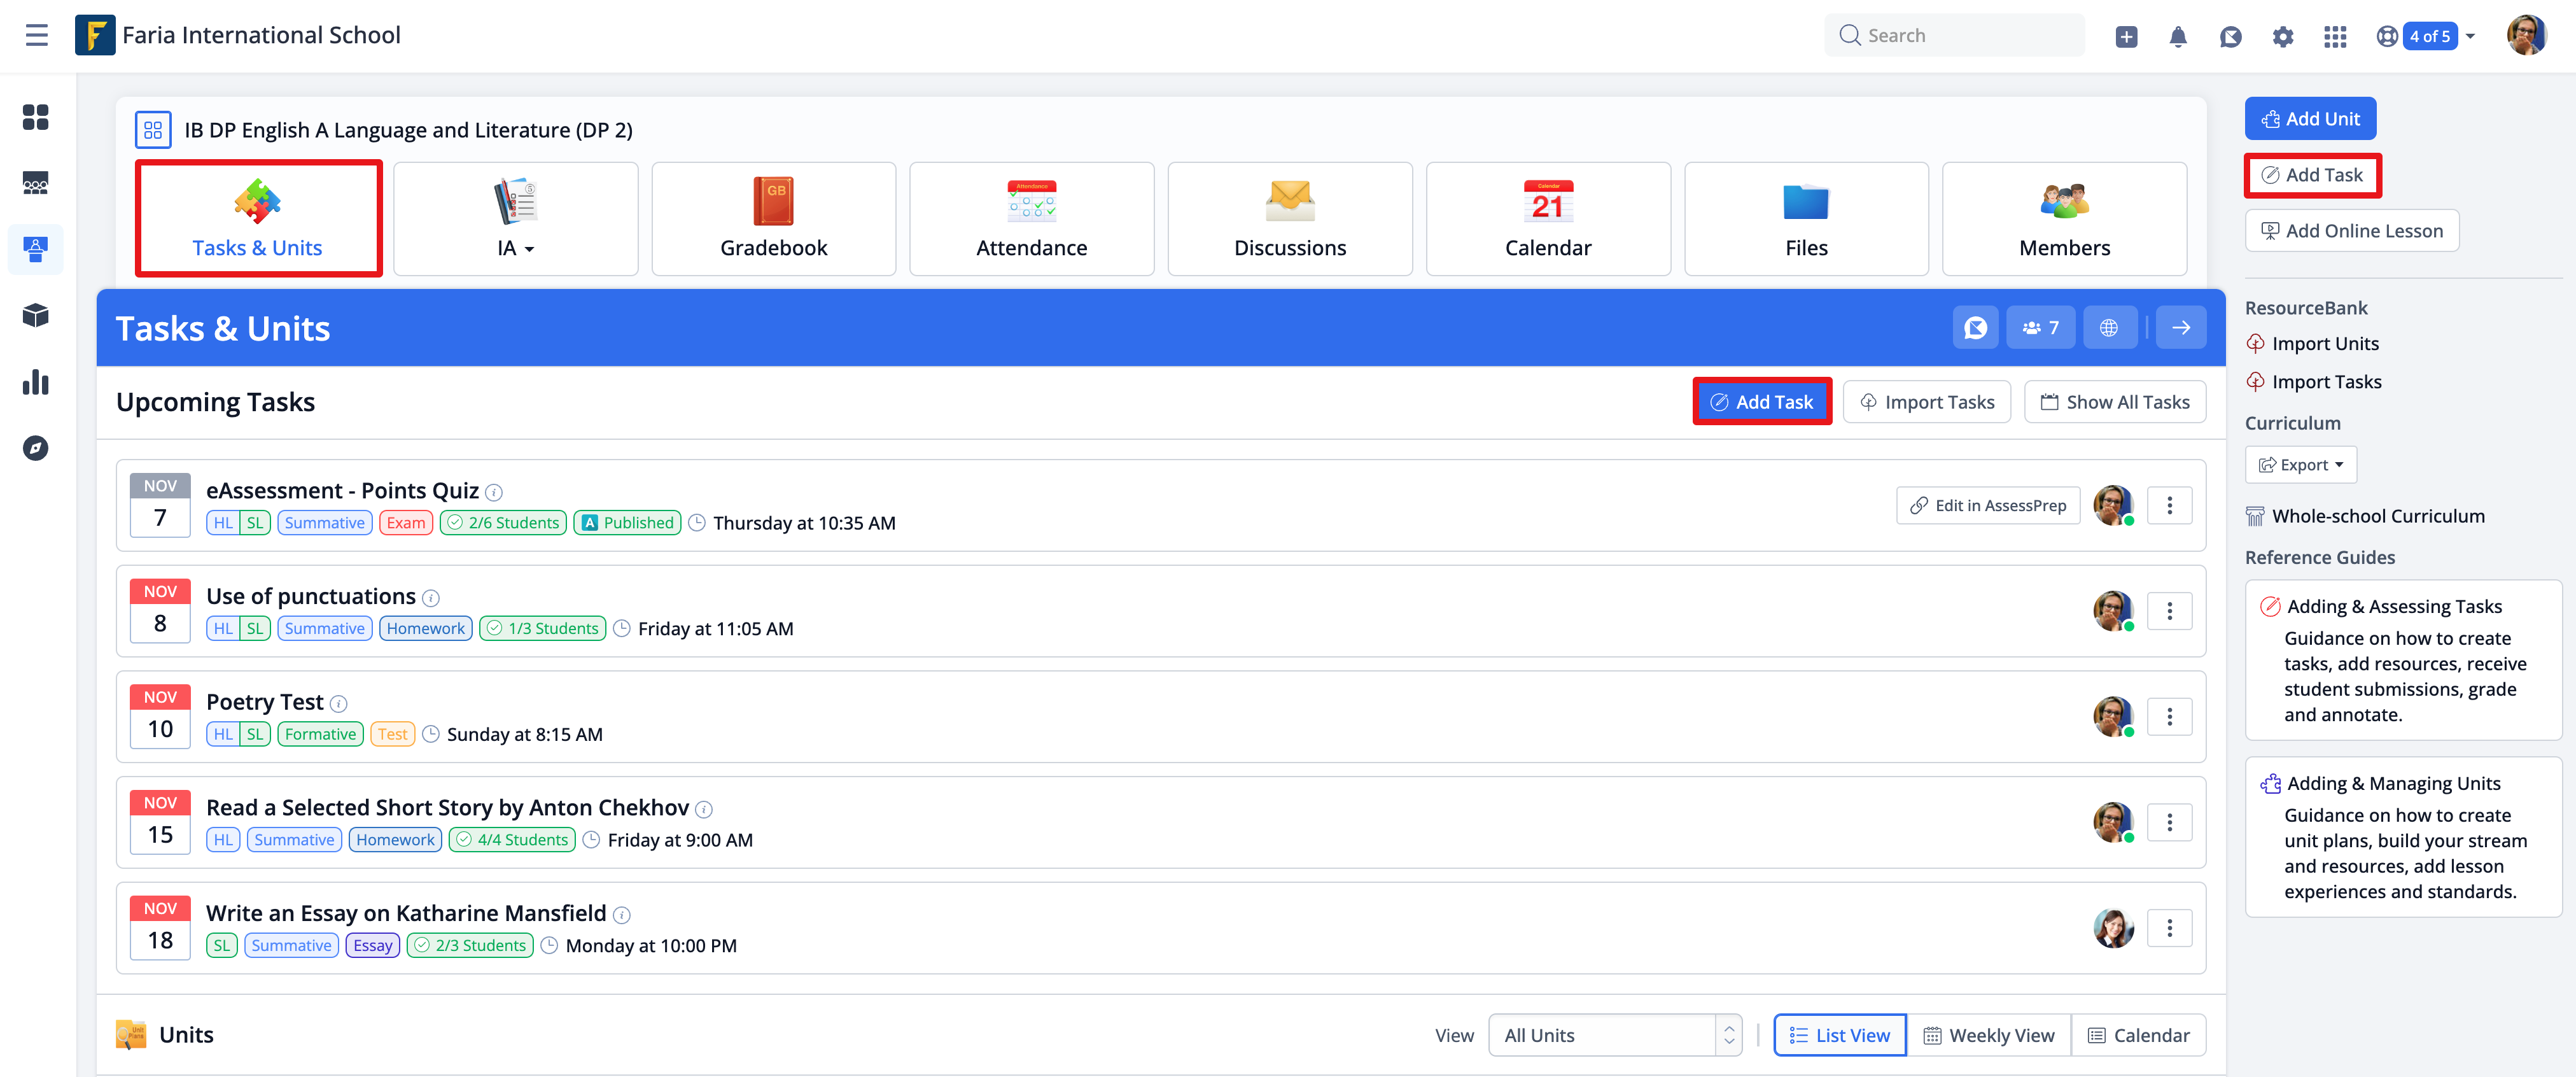Open the Discussions module
The width and height of the screenshot is (2576, 1077).
click(x=1289, y=218)
